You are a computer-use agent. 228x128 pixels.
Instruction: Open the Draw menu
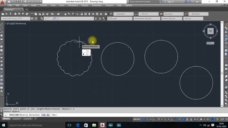point(62,5)
